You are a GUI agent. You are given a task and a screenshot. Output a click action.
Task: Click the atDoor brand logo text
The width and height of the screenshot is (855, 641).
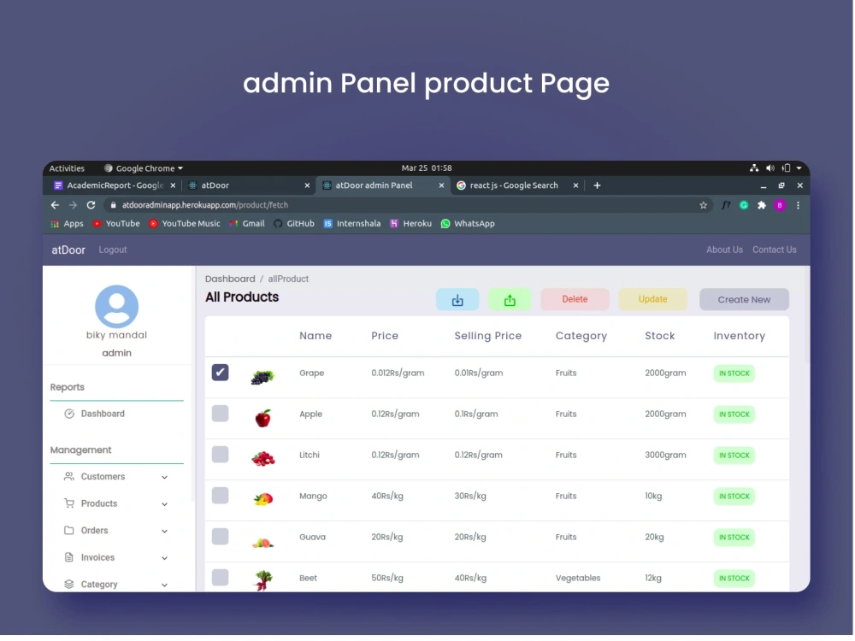click(68, 250)
